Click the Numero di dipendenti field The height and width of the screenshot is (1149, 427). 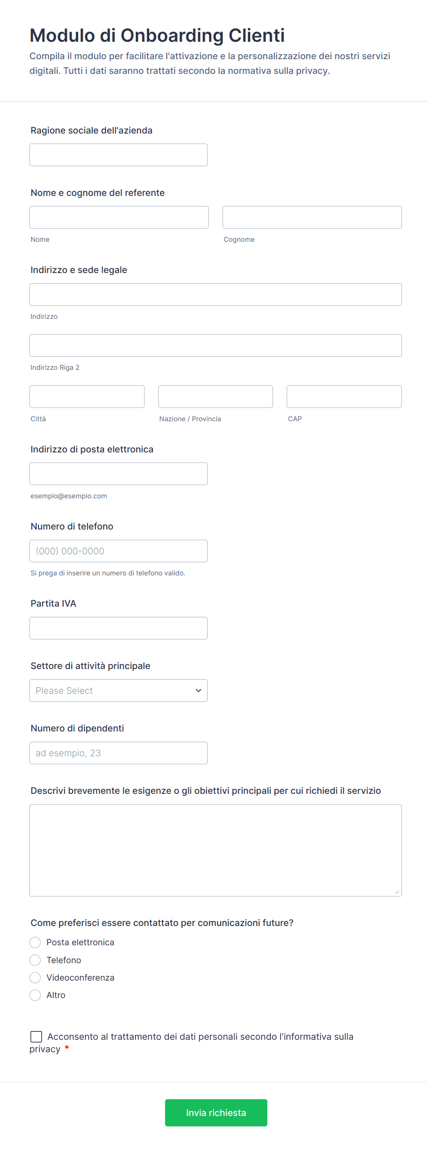point(118,753)
